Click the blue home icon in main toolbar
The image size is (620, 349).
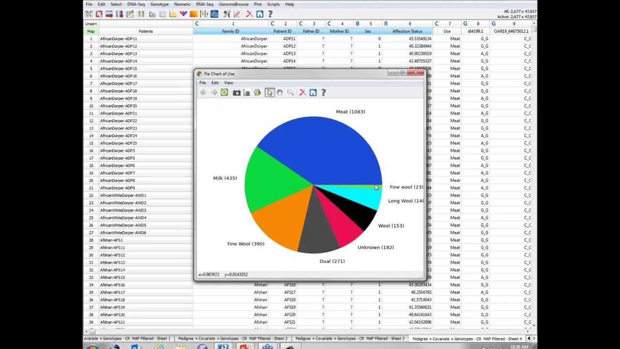tap(260, 14)
